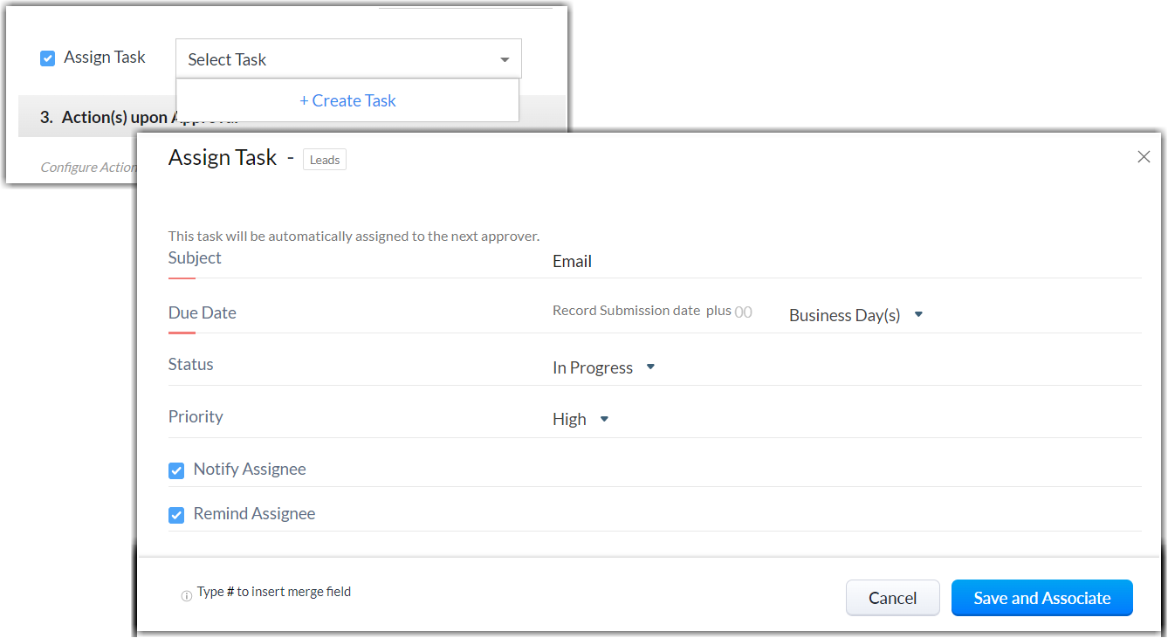Screen dimensions: 1168x638
Task: Click the arrow next to High priority
Action: click(x=604, y=419)
